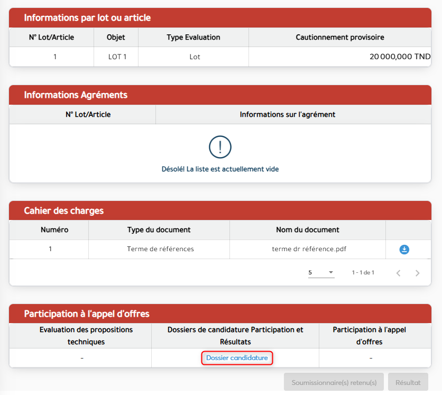442x395 pixels.
Task: Click the Participation à l'appel d'offres section title
Action: [x=87, y=314]
